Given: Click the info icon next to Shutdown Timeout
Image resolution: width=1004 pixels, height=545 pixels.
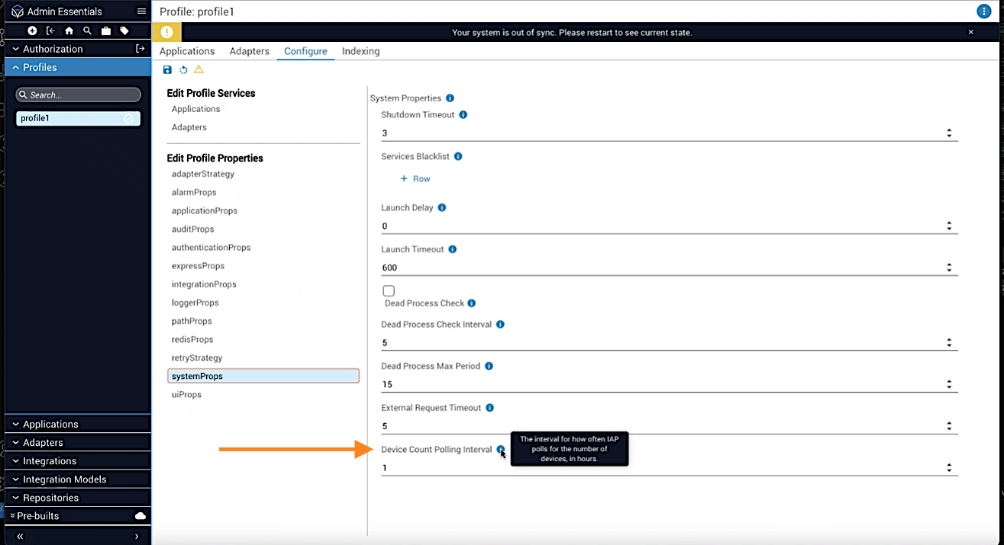Looking at the screenshot, I should [x=463, y=115].
